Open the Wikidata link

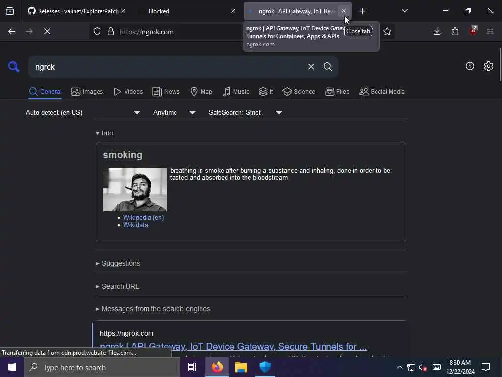click(135, 225)
